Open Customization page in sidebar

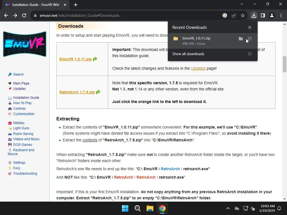(24, 114)
